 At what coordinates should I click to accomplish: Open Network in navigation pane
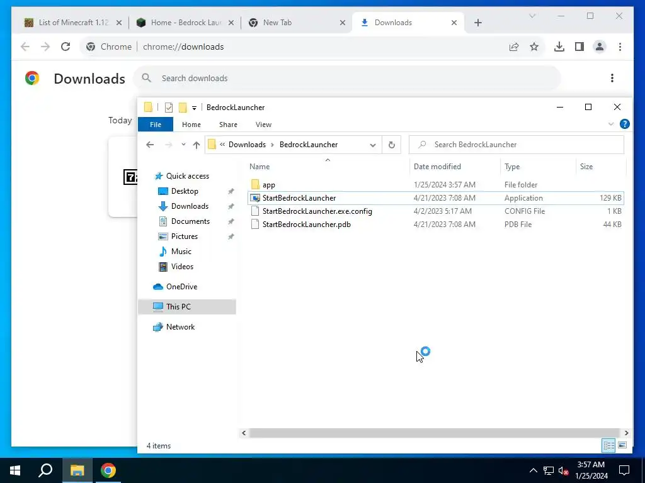coord(180,327)
